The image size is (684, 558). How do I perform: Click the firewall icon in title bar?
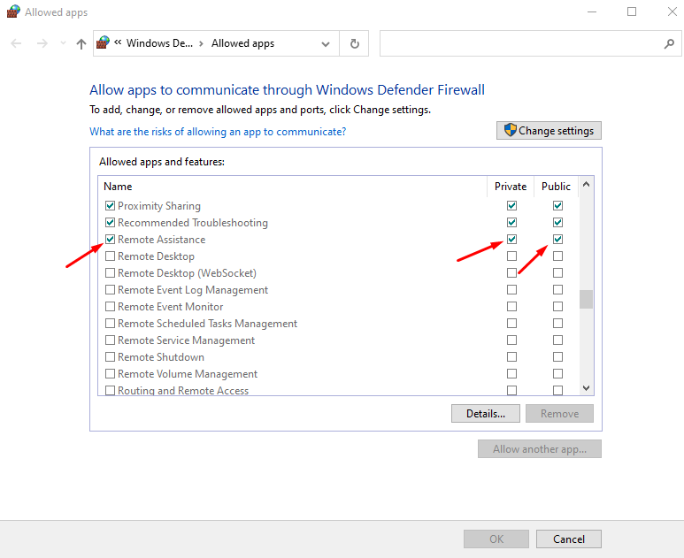pos(13,11)
